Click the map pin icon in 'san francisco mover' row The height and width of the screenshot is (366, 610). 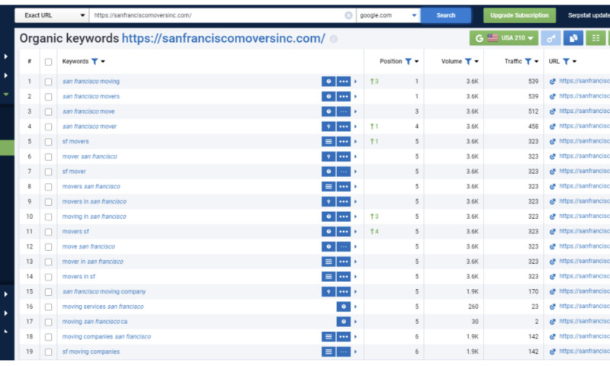pyautogui.click(x=329, y=127)
